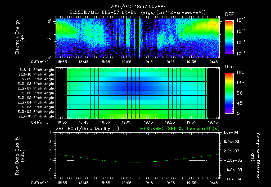
Task: Click the 18:55 tick under pitch angle panel
Action: 105,122
